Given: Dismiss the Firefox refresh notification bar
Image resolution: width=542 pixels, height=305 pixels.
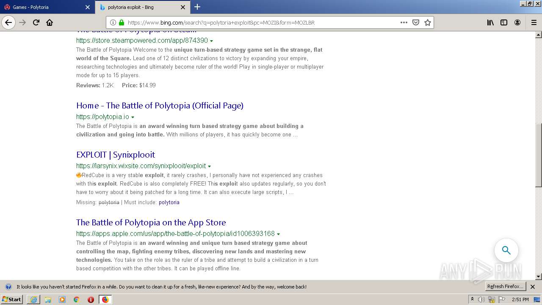Looking at the screenshot, I should tap(533, 287).
